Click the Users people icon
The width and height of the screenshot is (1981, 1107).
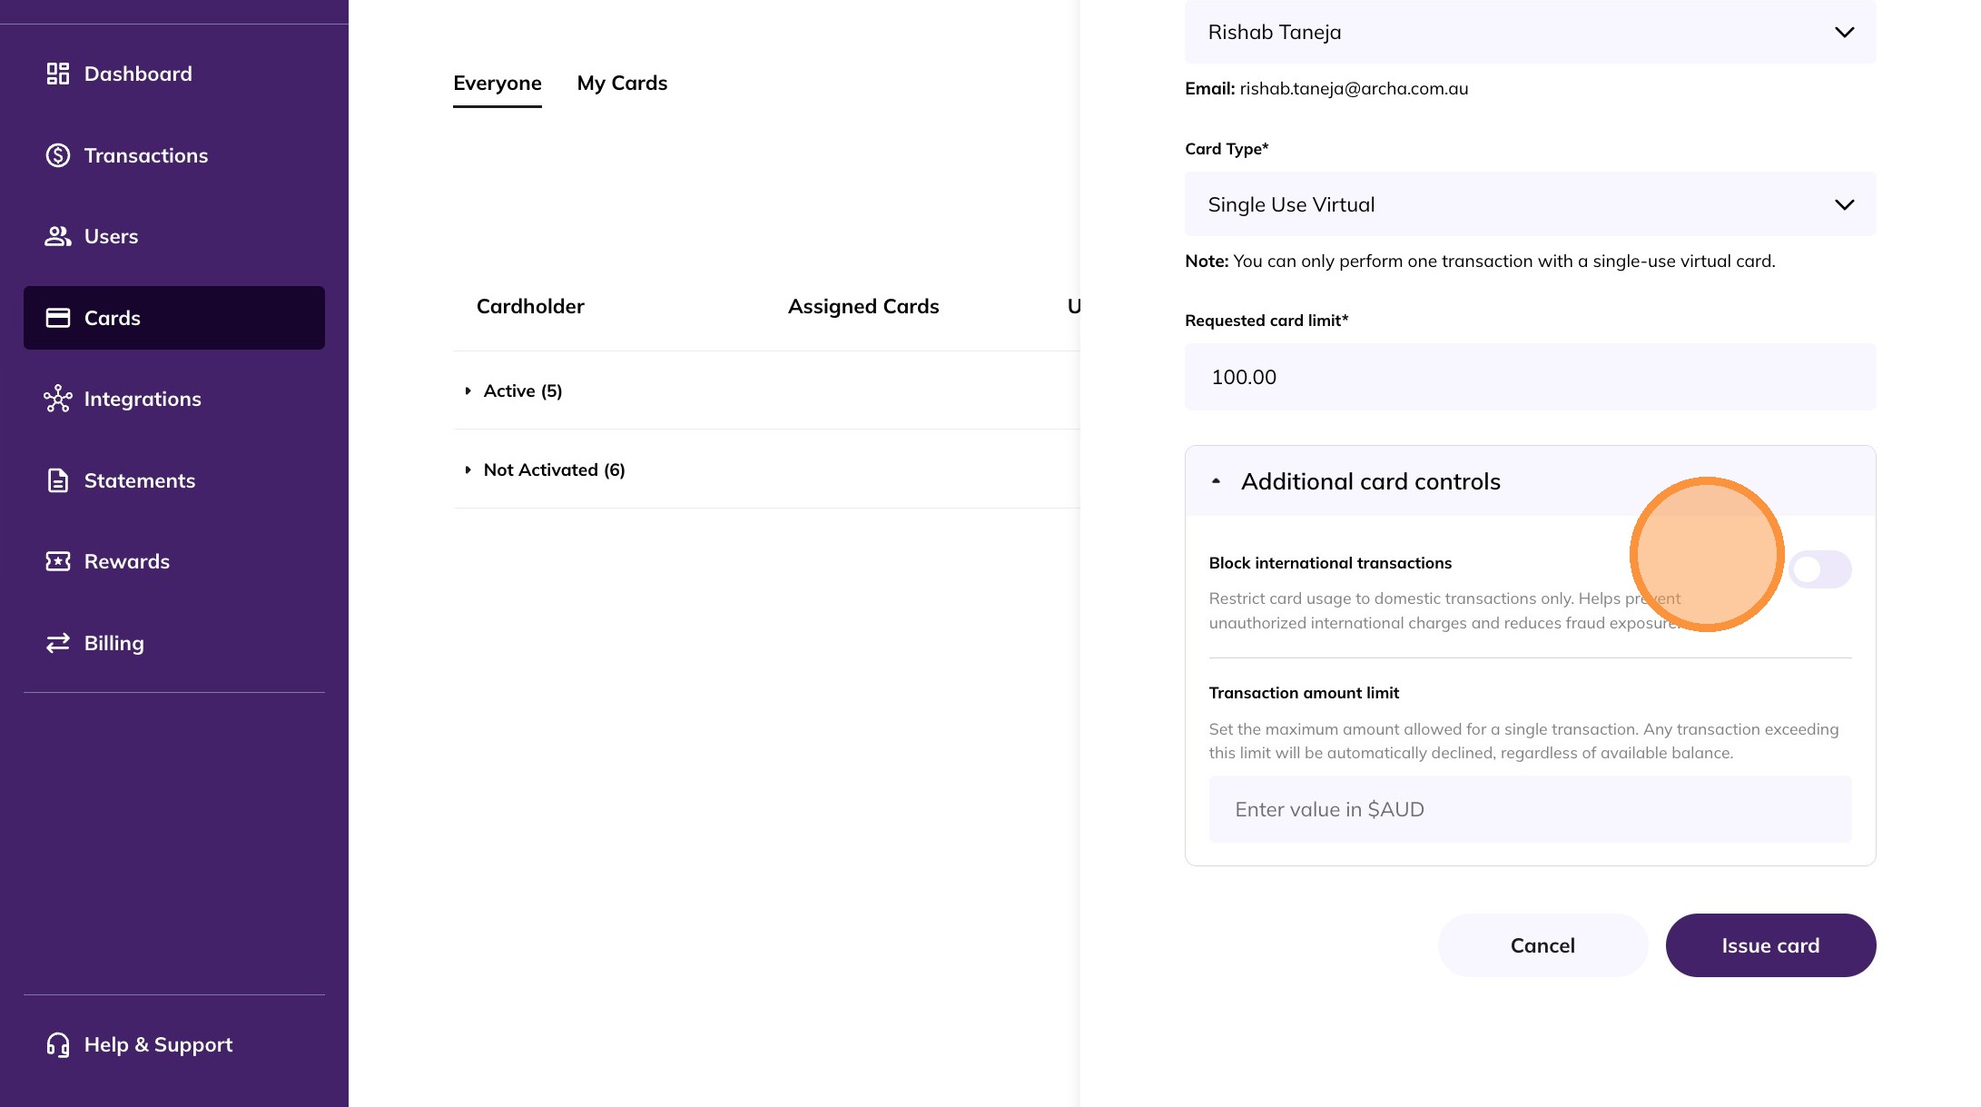pyautogui.click(x=58, y=236)
